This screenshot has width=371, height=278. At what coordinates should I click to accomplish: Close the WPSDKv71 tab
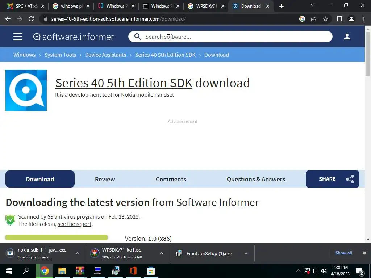(223, 6)
